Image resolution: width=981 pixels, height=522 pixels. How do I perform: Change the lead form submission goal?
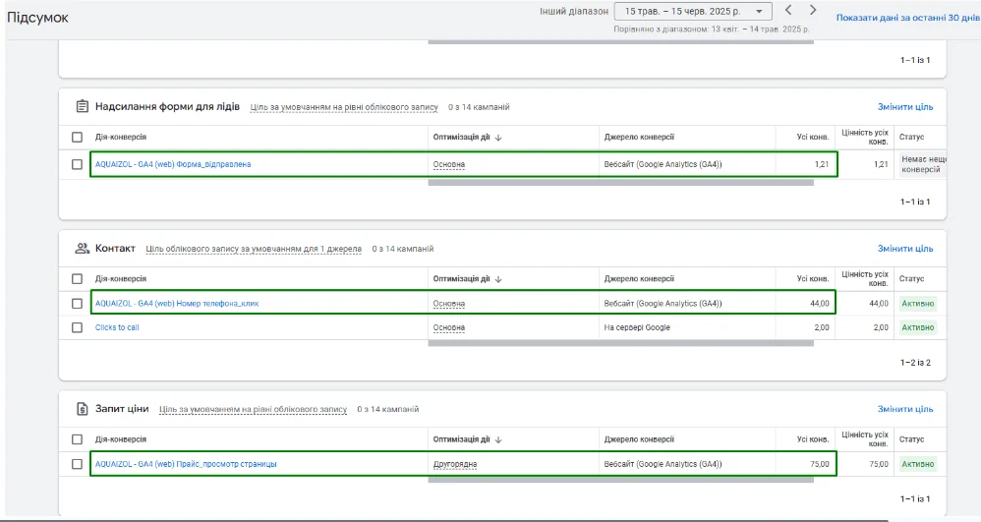[x=904, y=107]
